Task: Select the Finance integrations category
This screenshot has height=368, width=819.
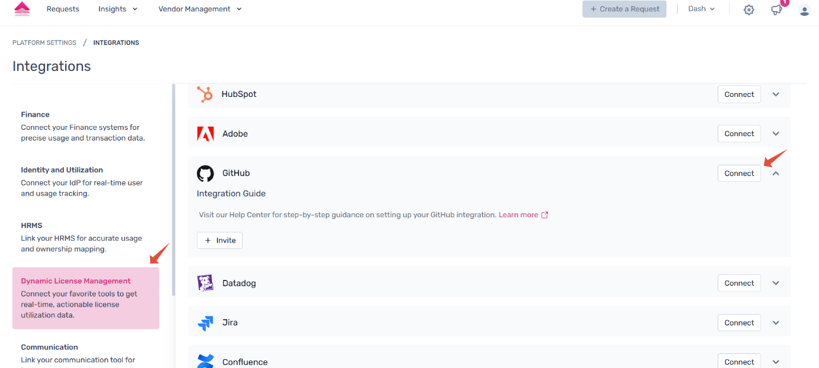Action: pyautogui.click(x=86, y=126)
